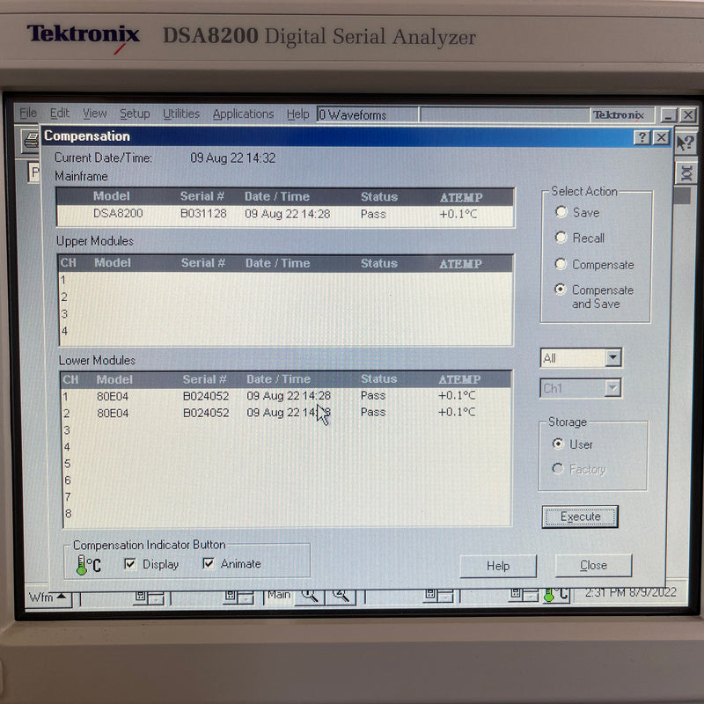The image size is (704, 704).
Task: Click Pass status for lower channel 2
Action: (x=373, y=412)
